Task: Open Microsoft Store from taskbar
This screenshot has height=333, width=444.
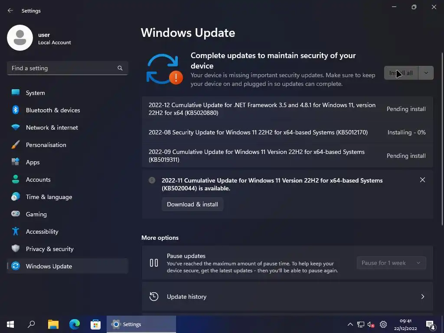Action: click(96, 324)
